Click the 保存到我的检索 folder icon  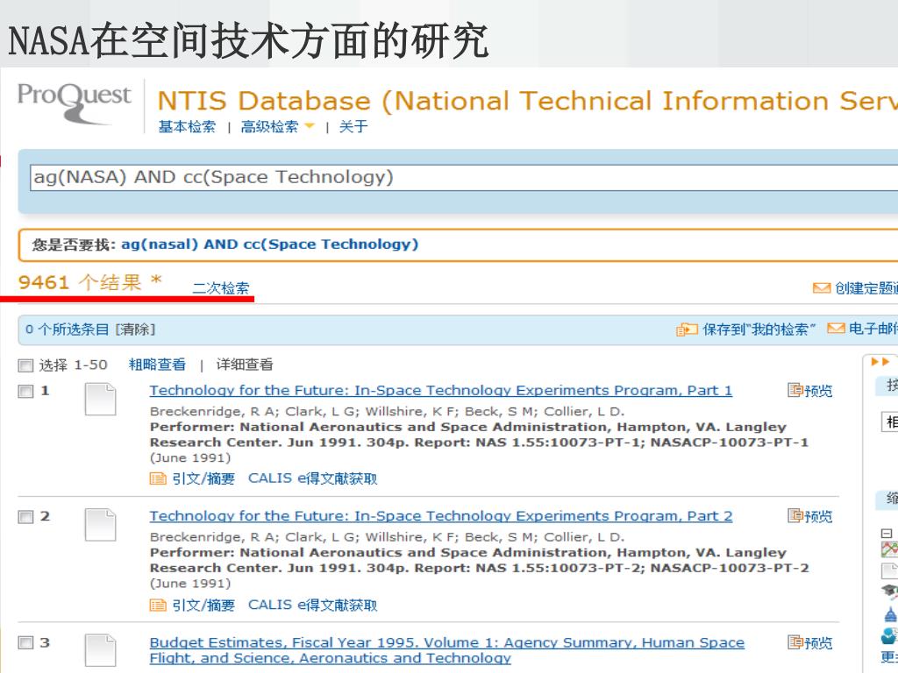(x=686, y=329)
